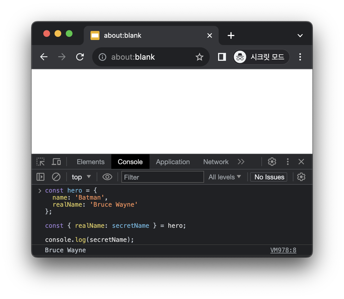Viewport: 344px width, 299px height.
Task: Open the Application panel tab
Action: [173, 162]
